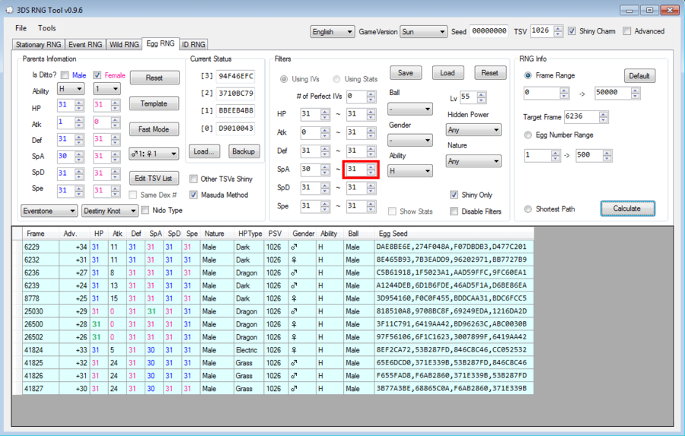Click the Egg Seed column header
The image size is (685, 436).
click(x=454, y=234)
